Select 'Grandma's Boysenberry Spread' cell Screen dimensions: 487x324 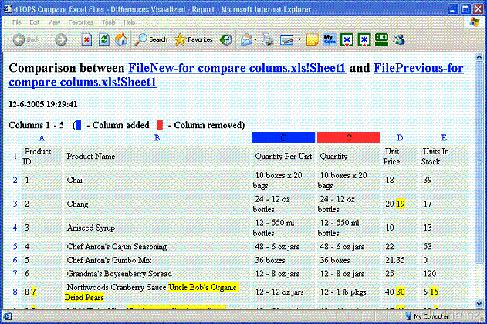pos(157,274)
